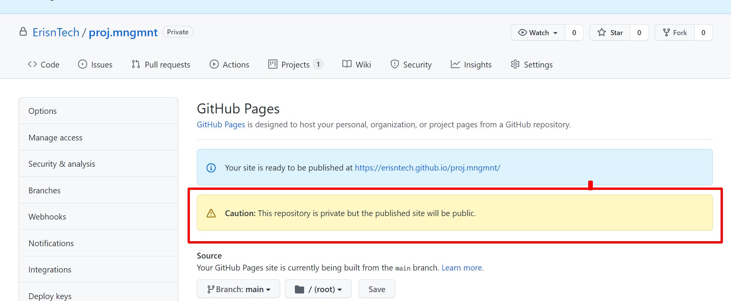Fork the repository

coord(675,32)
